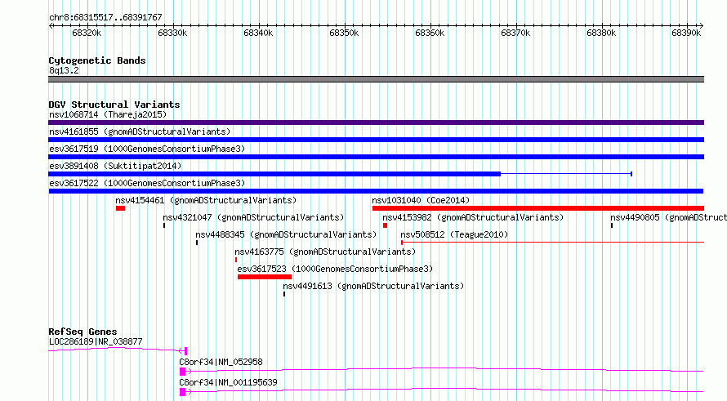
Task: Open the esv3891408 (Suktitipat2014) label
Action: coord(115,166)
